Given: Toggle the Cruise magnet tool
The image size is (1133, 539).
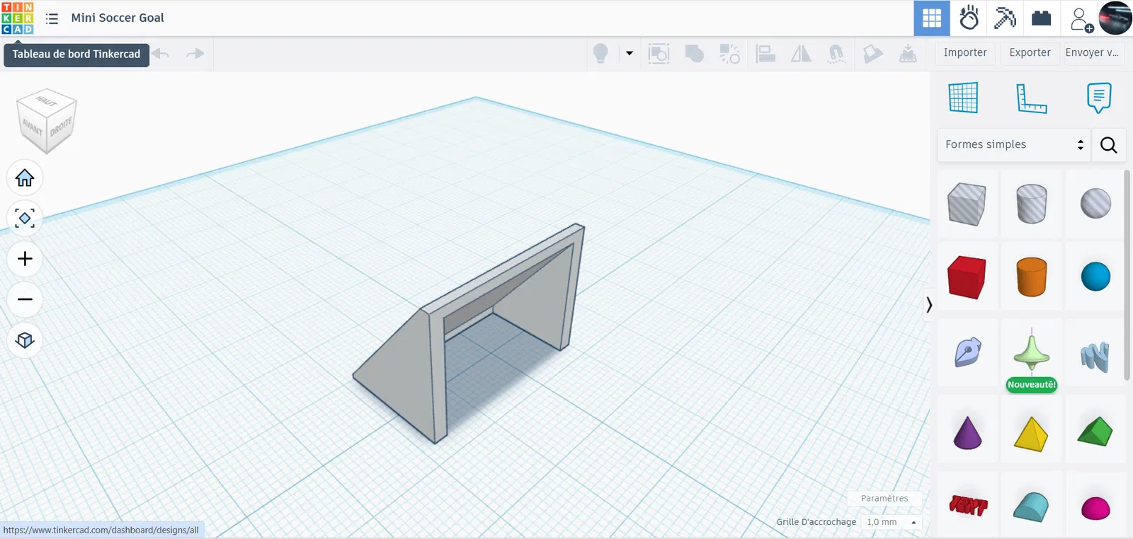Looking at the screenshot, I should pyautogui.click(x=836, y=54).
